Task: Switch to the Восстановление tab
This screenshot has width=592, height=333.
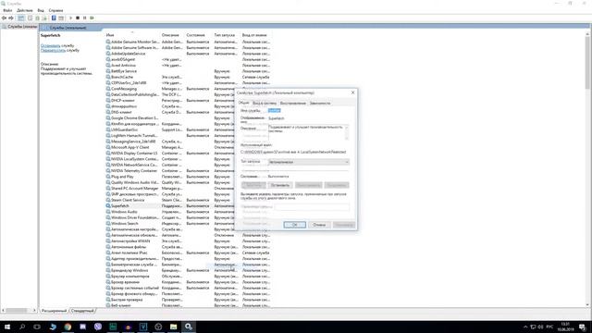Action: pyautogui.click(x=293, y=103)
